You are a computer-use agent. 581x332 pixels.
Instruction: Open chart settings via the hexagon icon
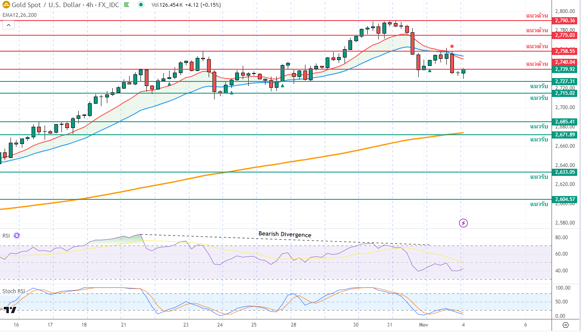coord(565,325)
